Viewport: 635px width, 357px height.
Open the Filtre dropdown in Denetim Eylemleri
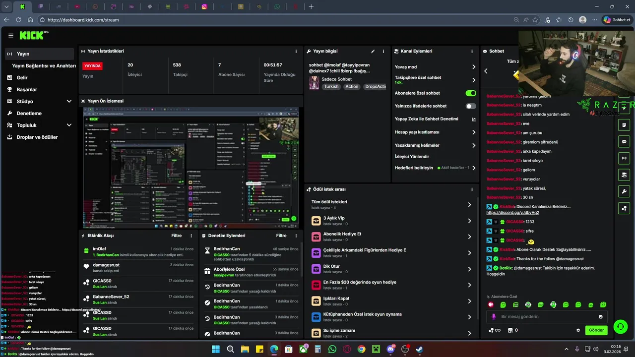click(281, 236)
